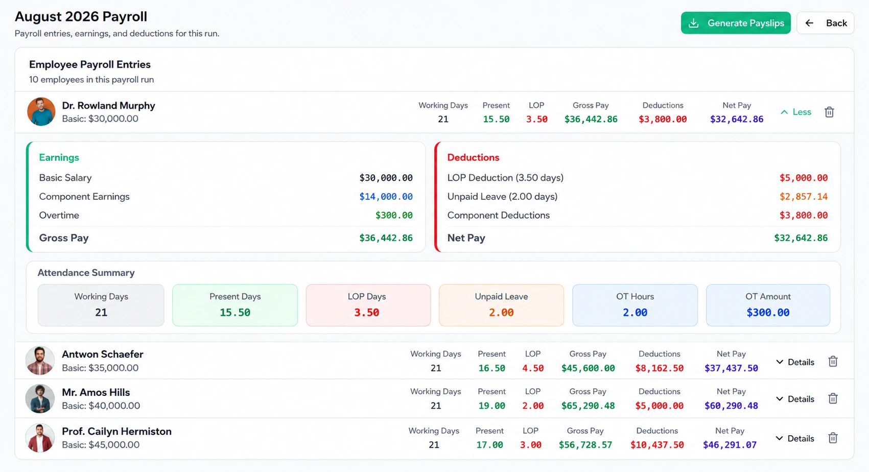Click the LOP Days 3.50 card
Viewport: 869px width, 472px height.
point(368,305)
